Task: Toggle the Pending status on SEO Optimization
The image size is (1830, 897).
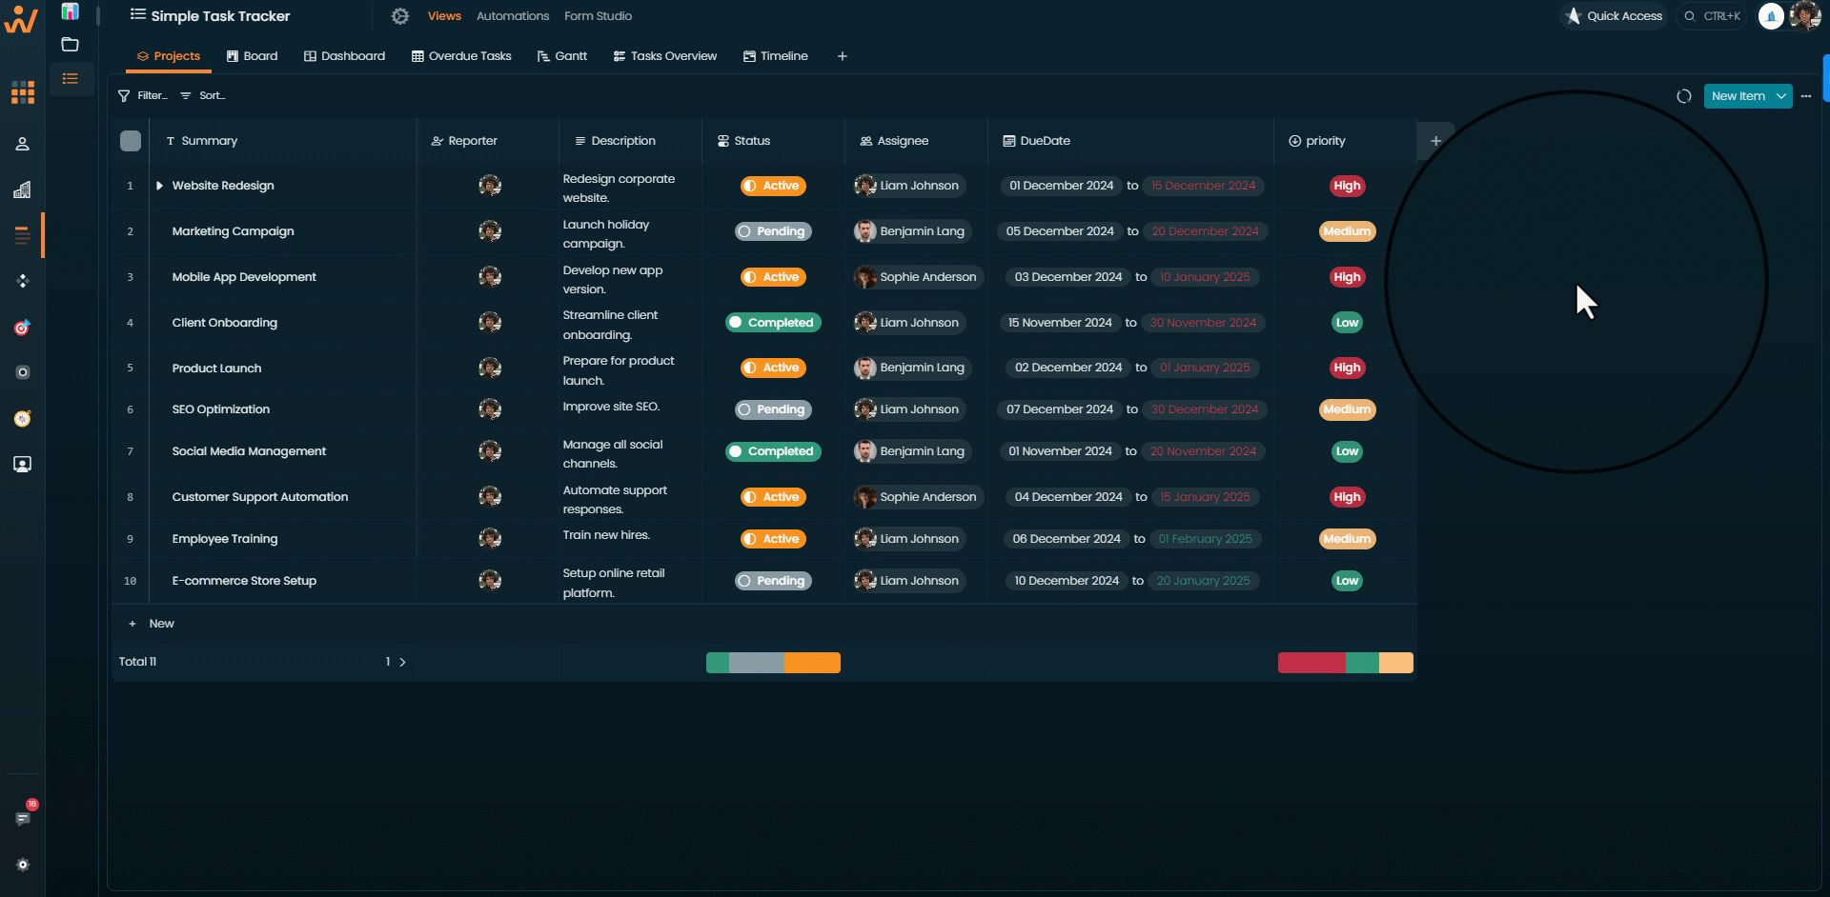Action: tap(773, 409)
